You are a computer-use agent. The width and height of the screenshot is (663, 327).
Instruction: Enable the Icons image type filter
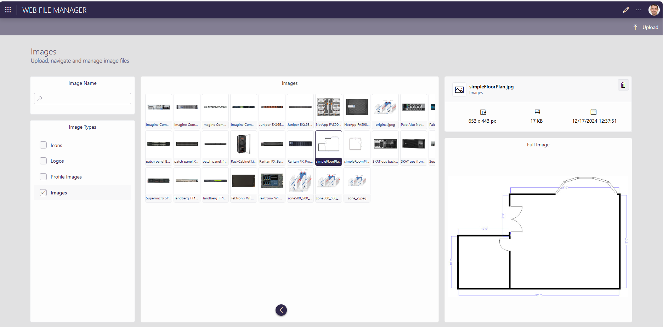[43, 145]
